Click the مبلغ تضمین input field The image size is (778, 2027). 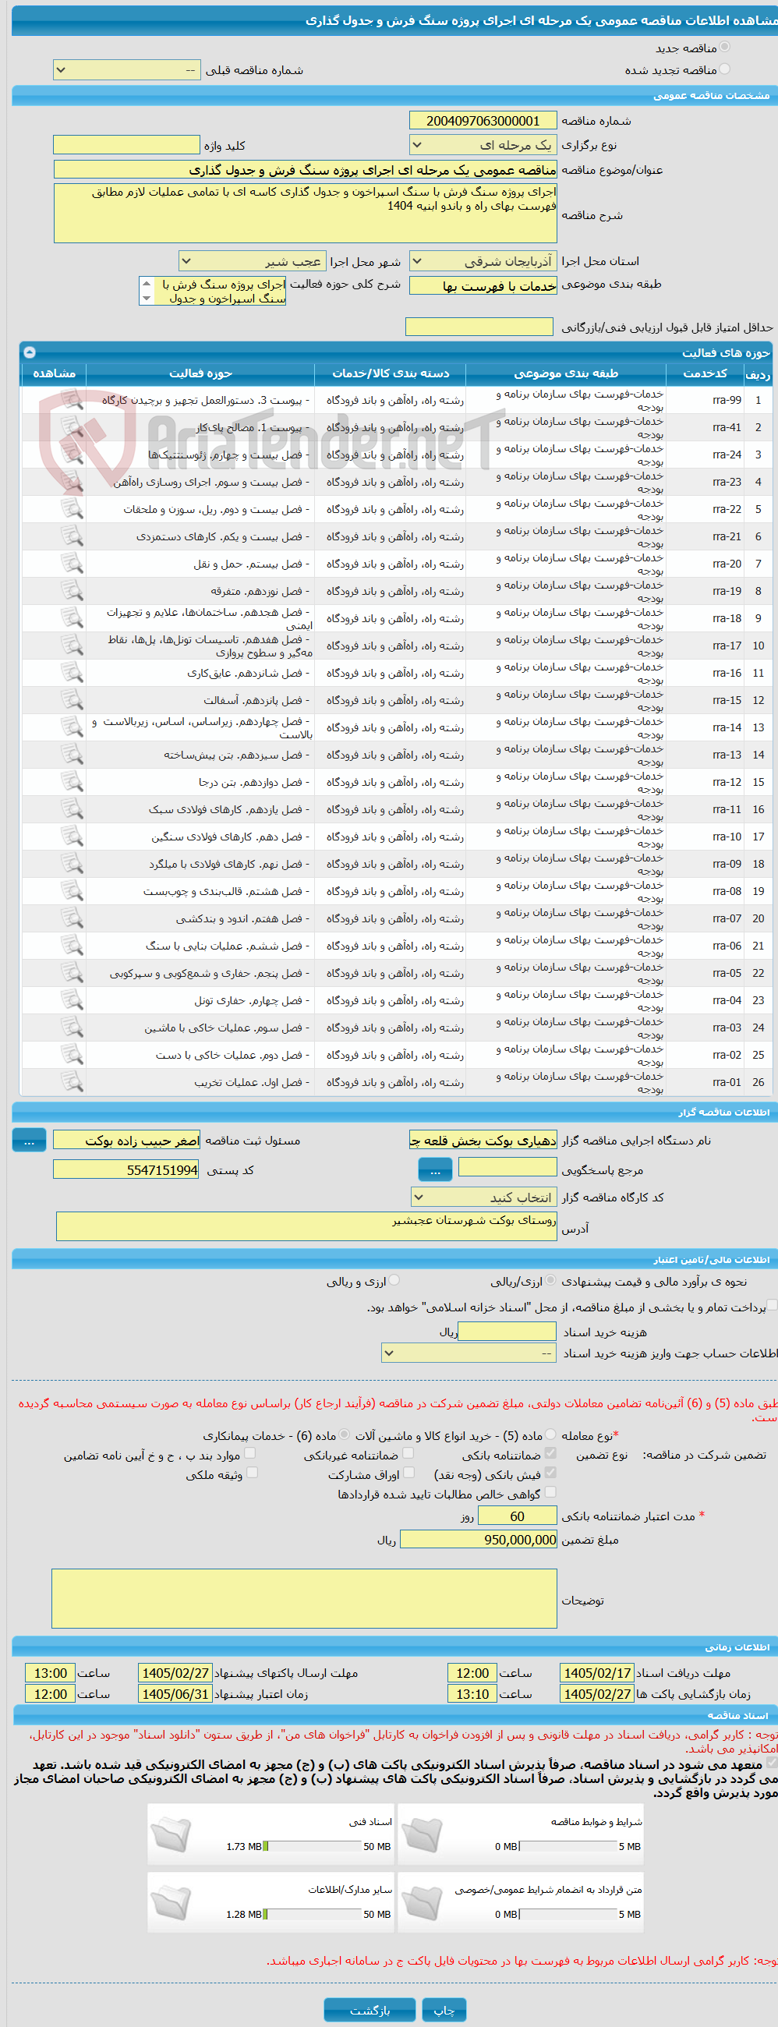(x=479, y=1539)
